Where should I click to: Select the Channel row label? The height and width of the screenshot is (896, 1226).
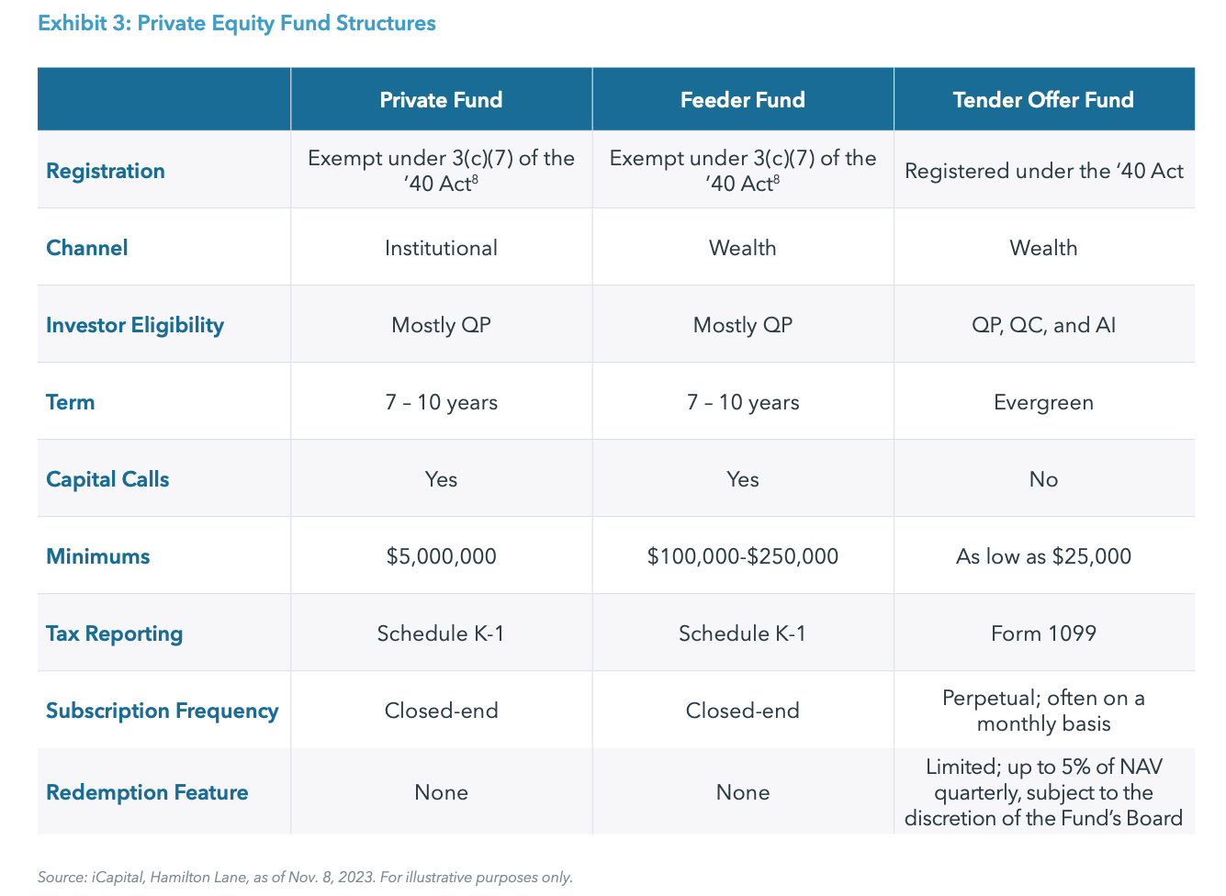tap(87, 248)
